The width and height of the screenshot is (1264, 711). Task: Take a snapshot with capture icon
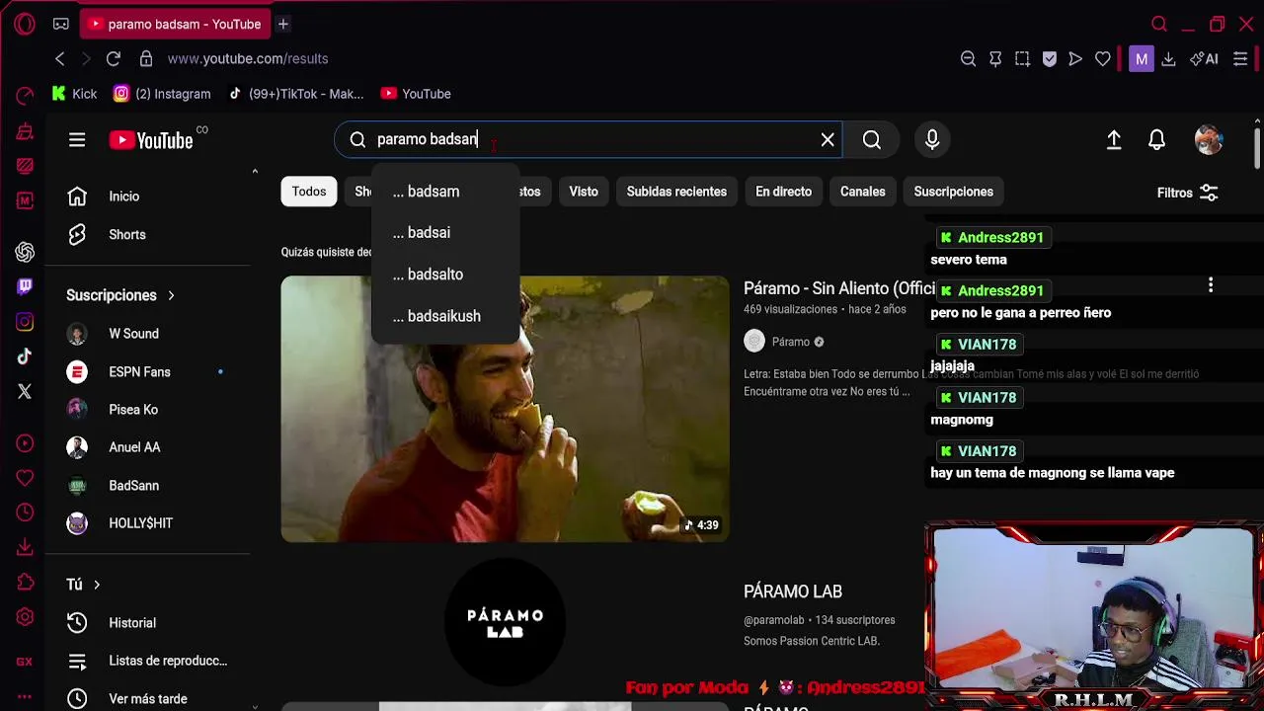[x=1022, y=59]
